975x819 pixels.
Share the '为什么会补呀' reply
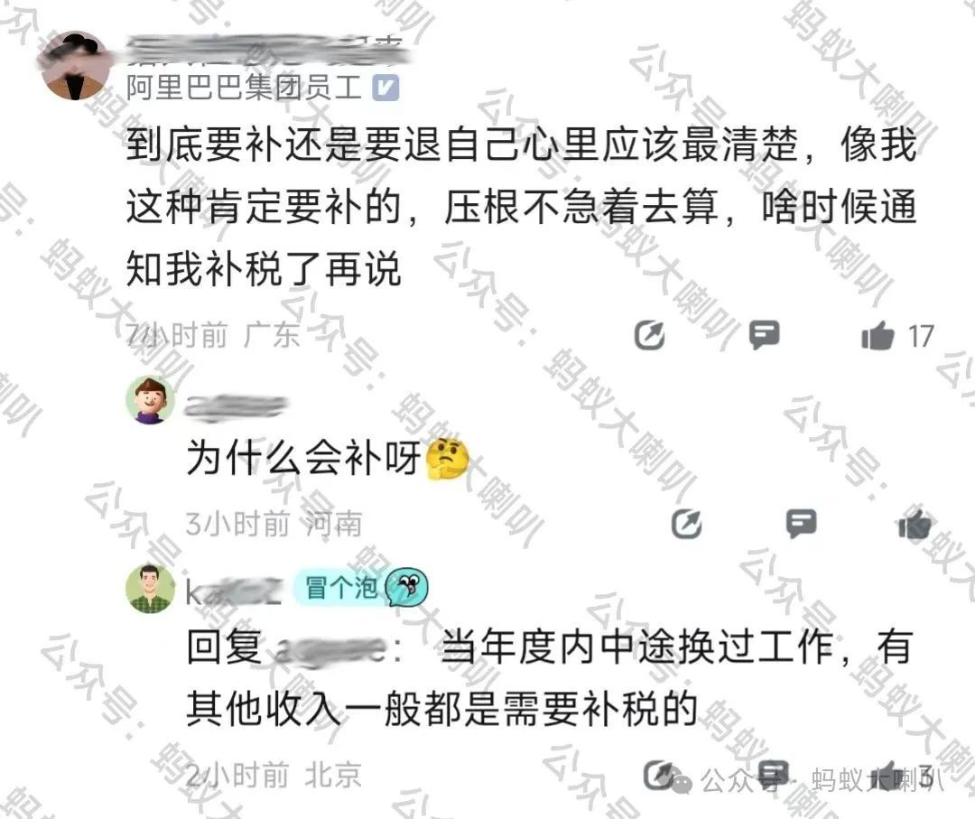click(x=686, y=524)
